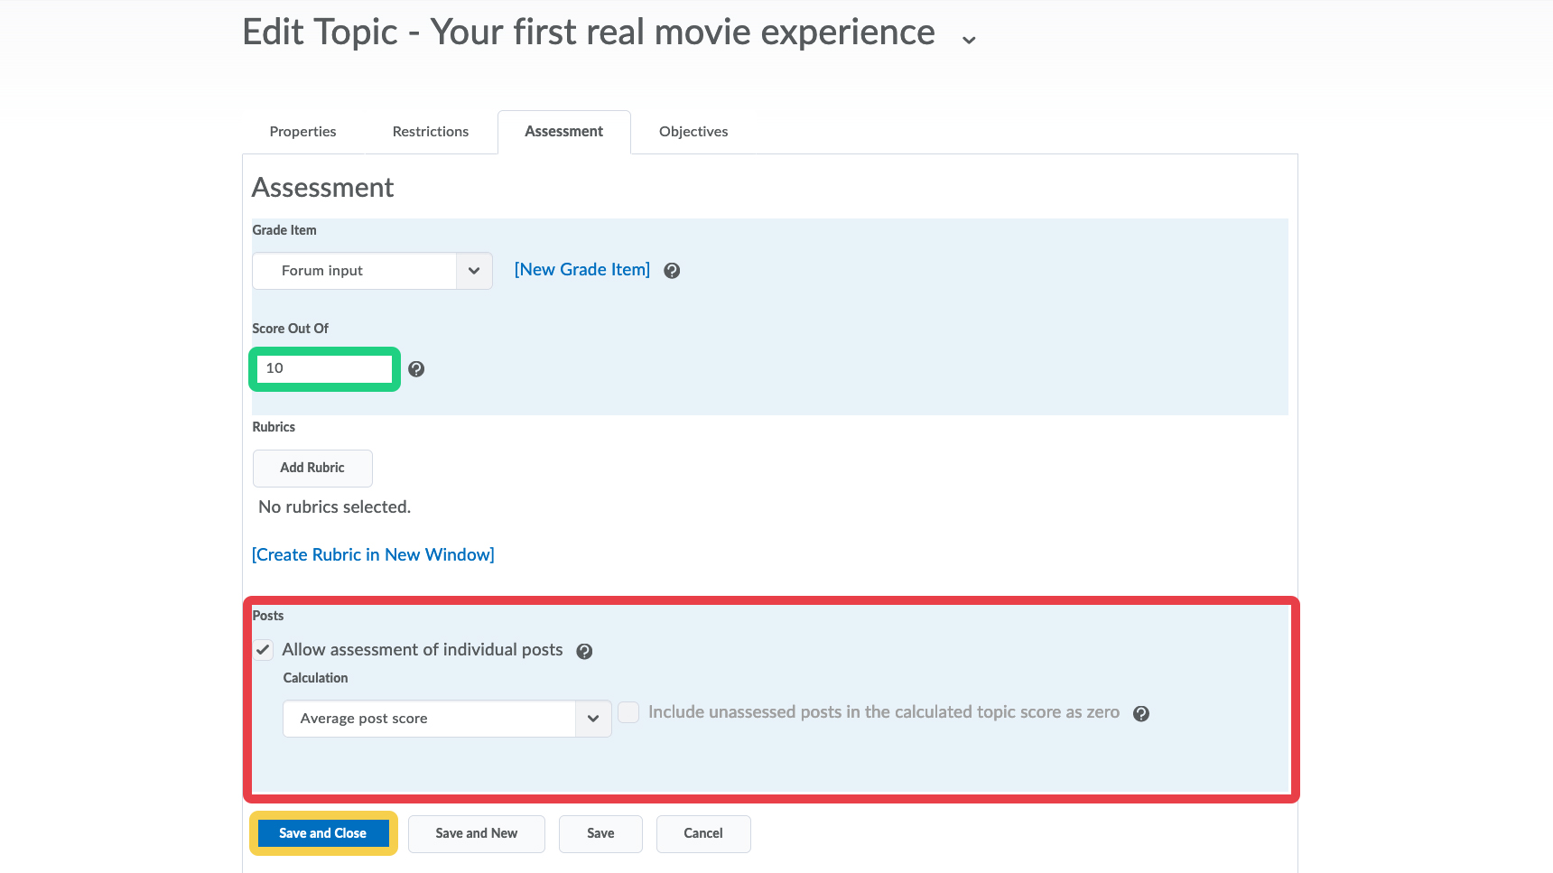Toggle Allow assessment of individual posts checkbox

tap(263, 650)
